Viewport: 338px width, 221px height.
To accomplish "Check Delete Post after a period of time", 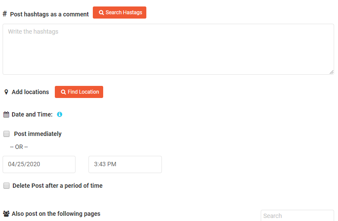I will tap(6, 186).
